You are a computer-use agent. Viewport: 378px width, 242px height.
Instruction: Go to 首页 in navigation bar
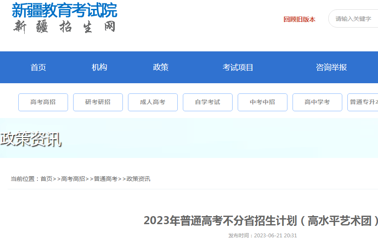(38, 67)
